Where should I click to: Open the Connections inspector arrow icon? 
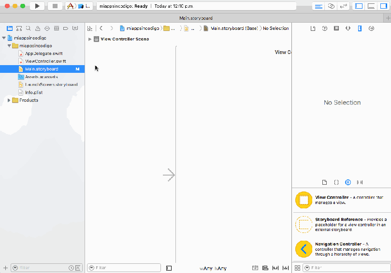[371, 28]
